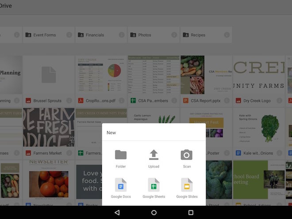
Task: Open info for CropRo...ons.pdf
Action: click(x=122, y=100)
